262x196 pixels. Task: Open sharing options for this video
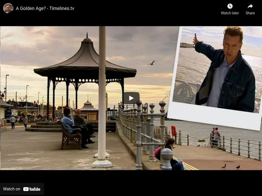point(251,10)
